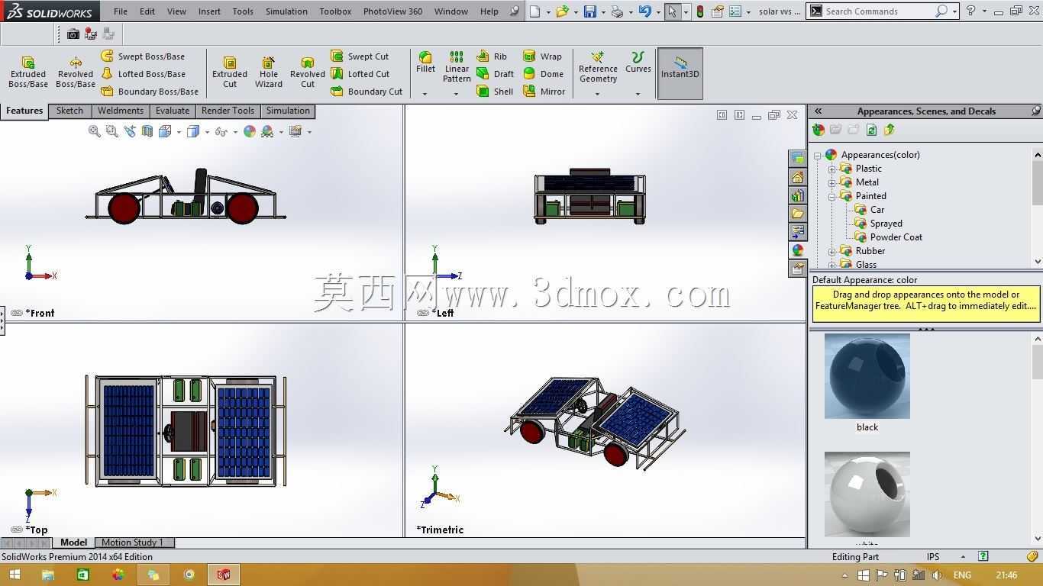1043x586 pixels.
Task: Open the Reference Geometry tool
Action: [598, 67]
